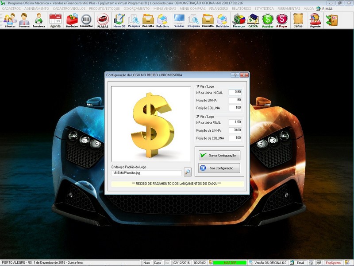354x266 pixels.
Task: Click Relatório icon left of Finanças
Action: pos(223,20)
